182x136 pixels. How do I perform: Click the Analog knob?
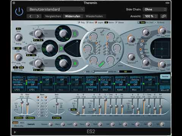point(19,37)
